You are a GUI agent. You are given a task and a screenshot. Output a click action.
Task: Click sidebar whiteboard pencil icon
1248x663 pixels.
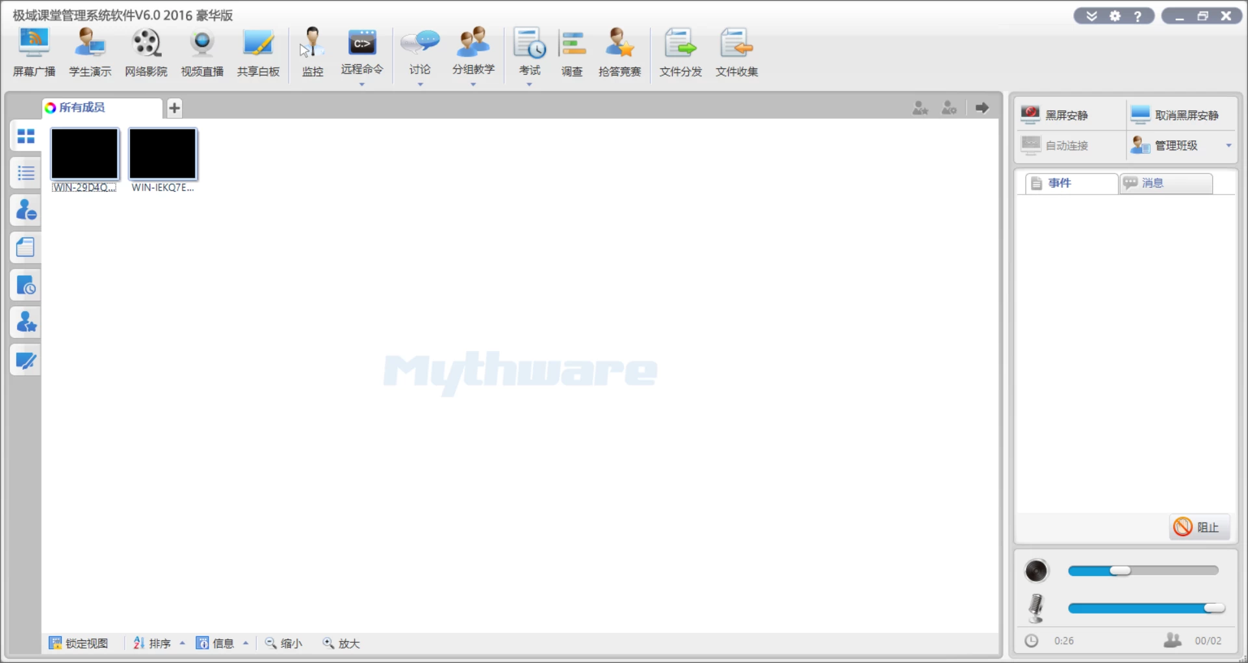point(26,359)
